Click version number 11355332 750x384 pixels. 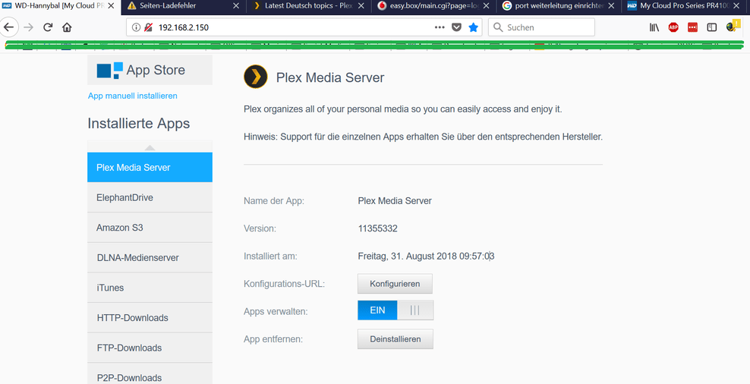coord(378,228)
